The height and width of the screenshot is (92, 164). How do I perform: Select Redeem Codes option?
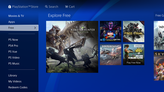coord(18,87)
